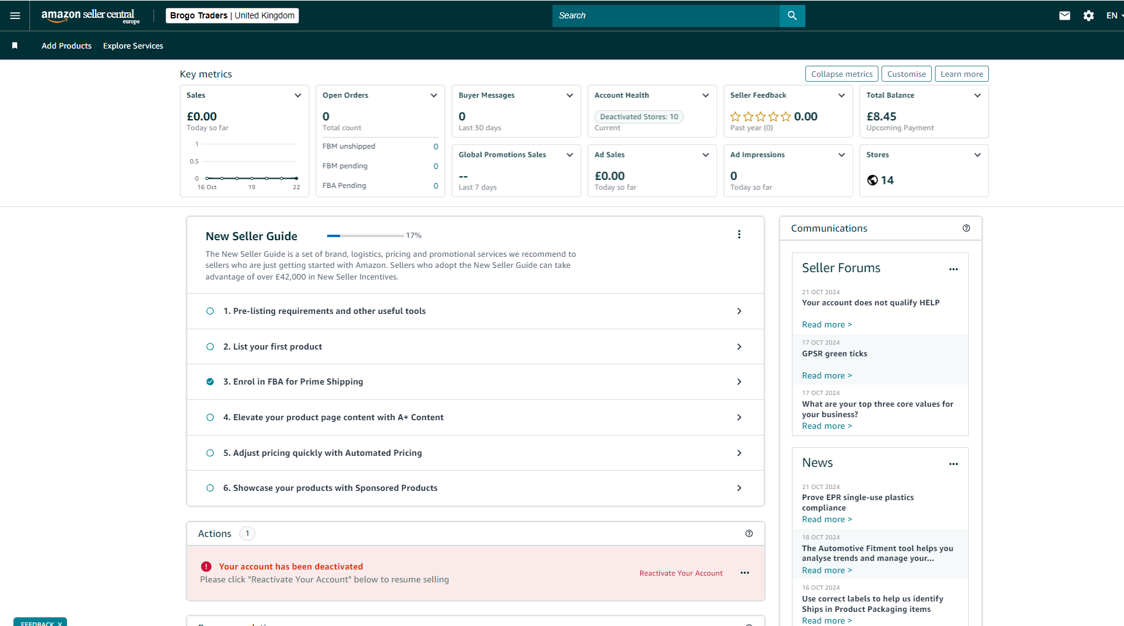1124x626 pixels.
Task: Toggle step 1 Pre-listing requirements circle
Action: tap(210, 311)
